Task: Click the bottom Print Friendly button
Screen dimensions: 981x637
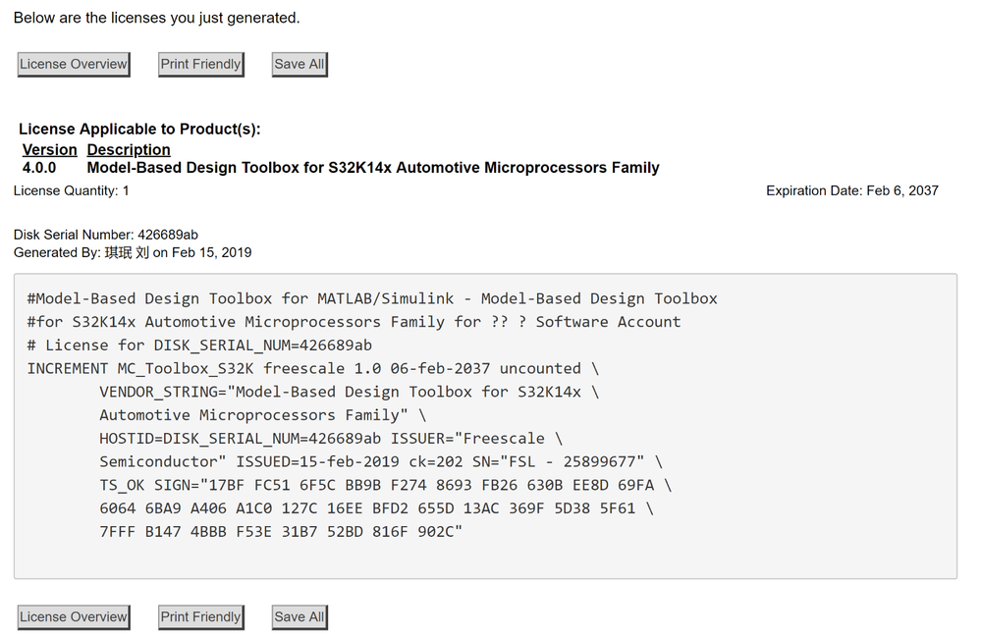Action: click(200, 617)
